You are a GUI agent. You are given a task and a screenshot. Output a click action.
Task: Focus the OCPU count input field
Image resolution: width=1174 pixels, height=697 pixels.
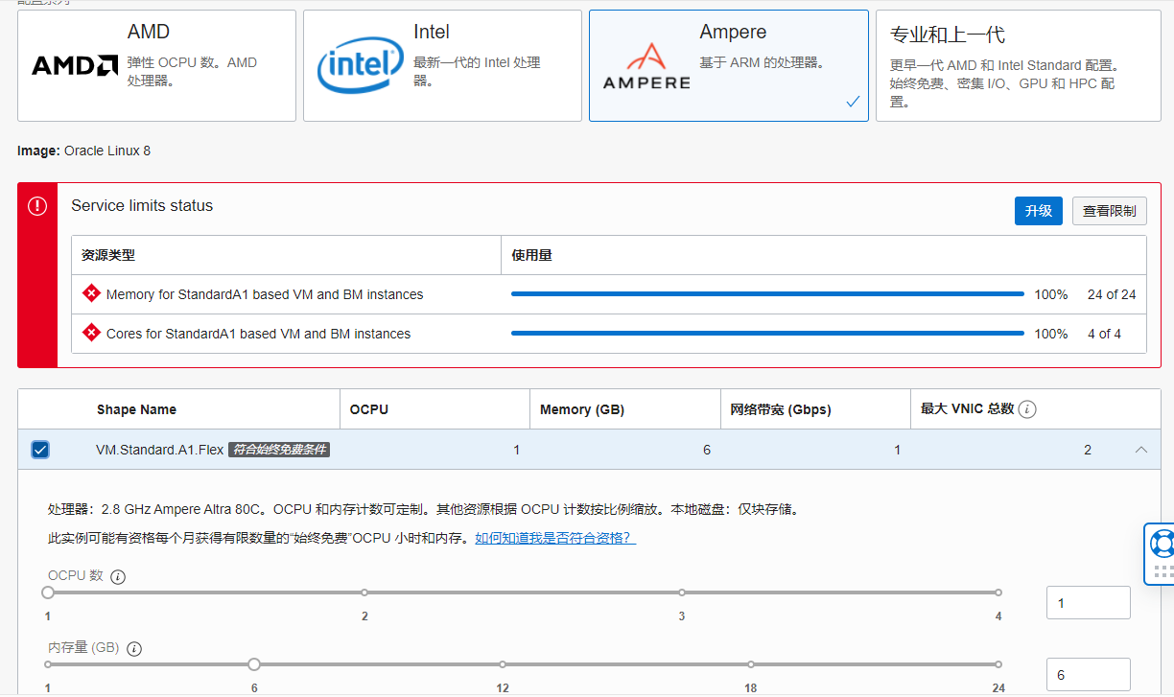click(1089, 603)
